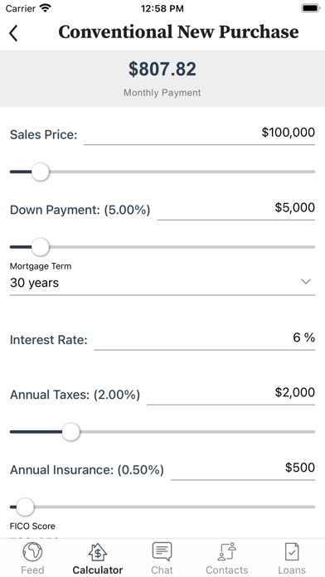Edit the Down Payment $5,000 field
325x577 pixels.
pos(236,209)
